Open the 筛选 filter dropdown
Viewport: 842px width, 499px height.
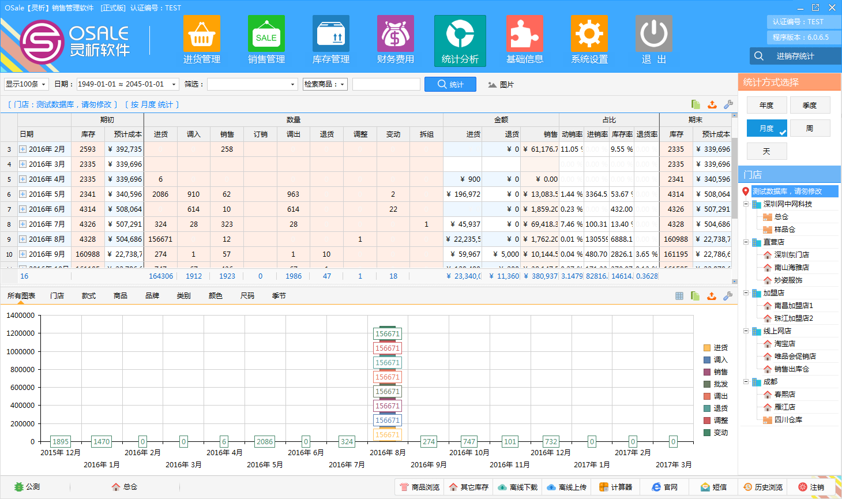(292, 84)
